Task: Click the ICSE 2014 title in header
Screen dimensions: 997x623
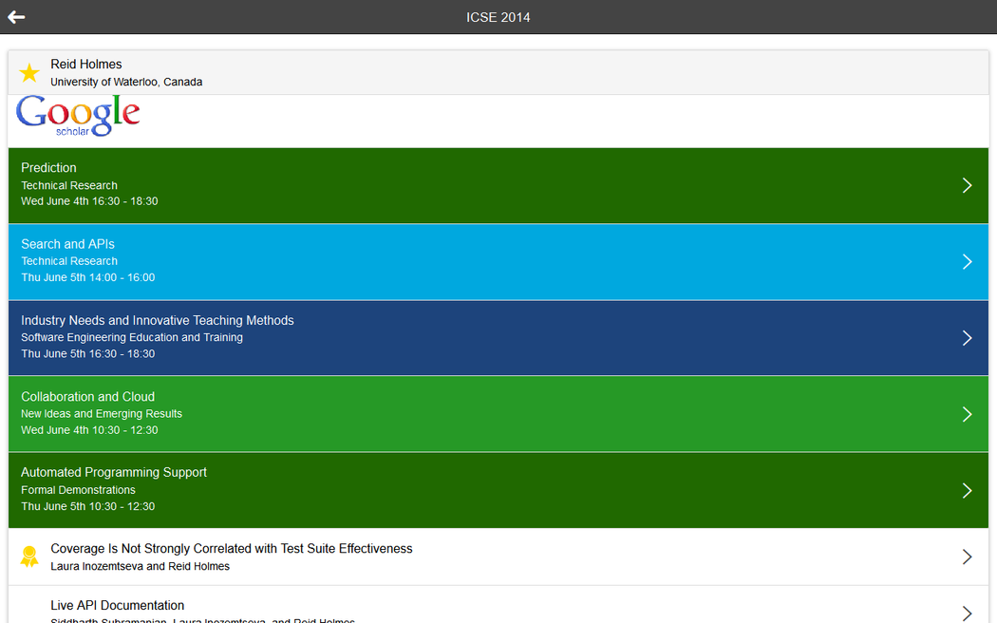Action: point(498,17)
